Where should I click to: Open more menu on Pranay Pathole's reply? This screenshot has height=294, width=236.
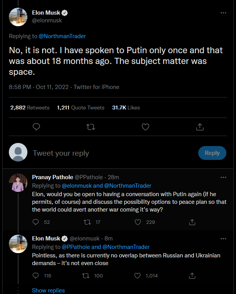[x=223, y=177]
